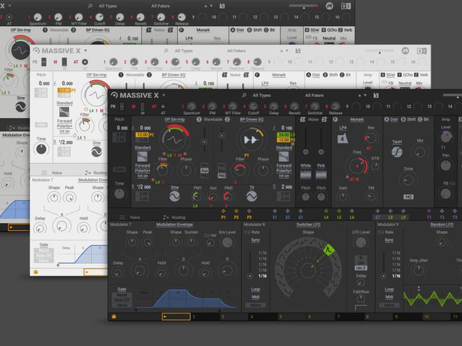Toggle Mono button under Modulator 9 Midi

click(389, 305)
